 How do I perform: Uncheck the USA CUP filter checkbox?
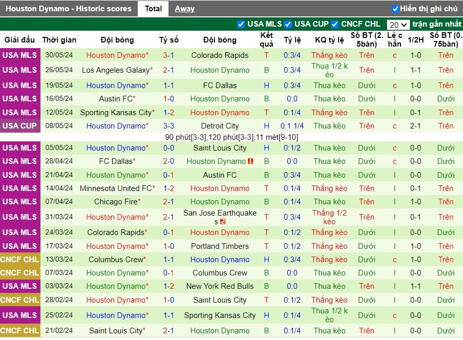tap(288, 24)
